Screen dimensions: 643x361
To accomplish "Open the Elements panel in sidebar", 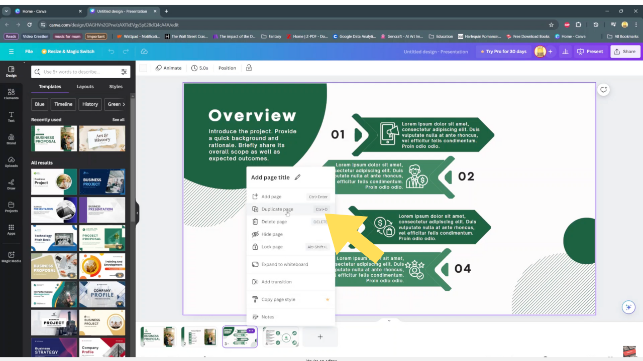I will [11, 94].
